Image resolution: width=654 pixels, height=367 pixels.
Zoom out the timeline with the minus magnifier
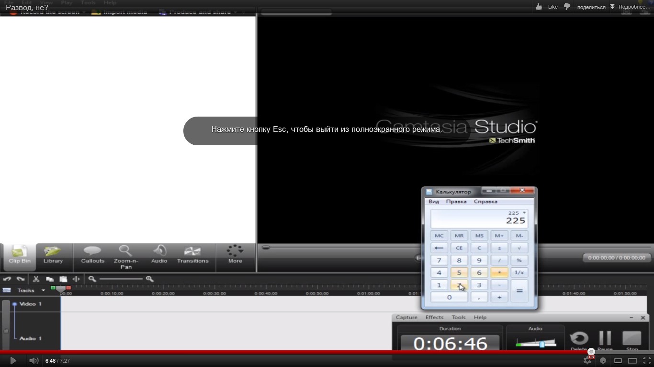pyautogui.click(x=92, y=279)
